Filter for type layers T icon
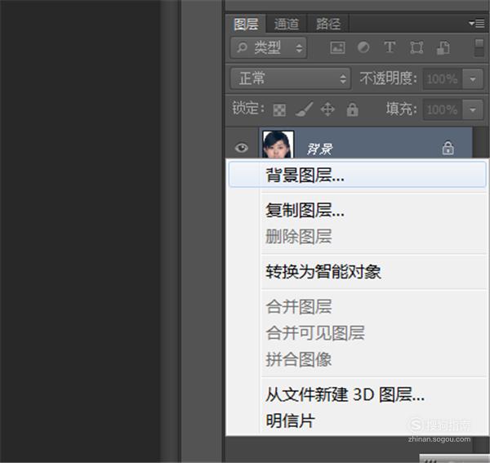 pyautogui.click(x=390, y=47)
